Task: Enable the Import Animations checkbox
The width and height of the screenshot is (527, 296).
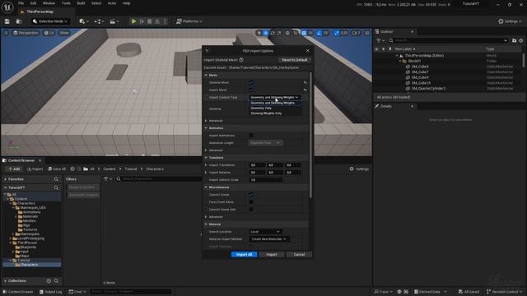Action: click(x=251, y=135)
